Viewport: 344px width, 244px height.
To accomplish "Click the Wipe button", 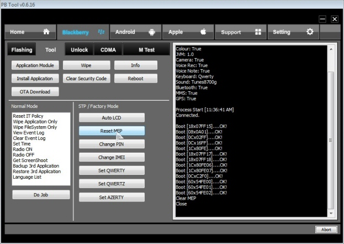I will [87, 65].
